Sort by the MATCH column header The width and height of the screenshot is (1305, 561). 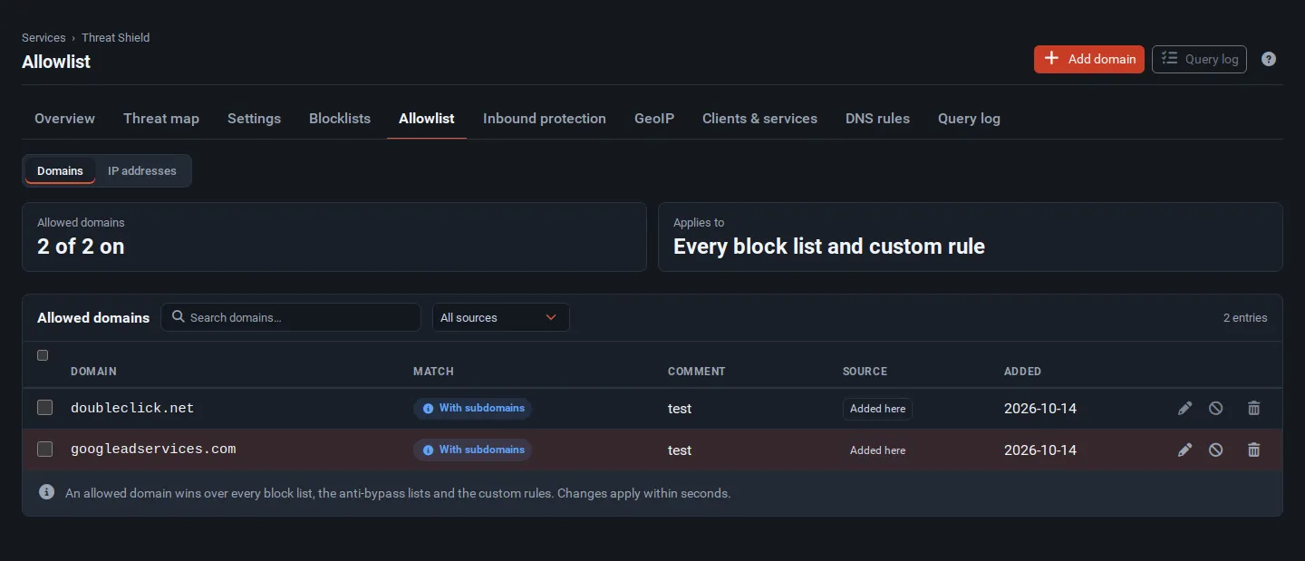(x=433, y=372)
